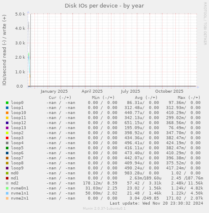Click the loop2 legend label
This screenshot has width=209, height=213.
click(17, 133)
